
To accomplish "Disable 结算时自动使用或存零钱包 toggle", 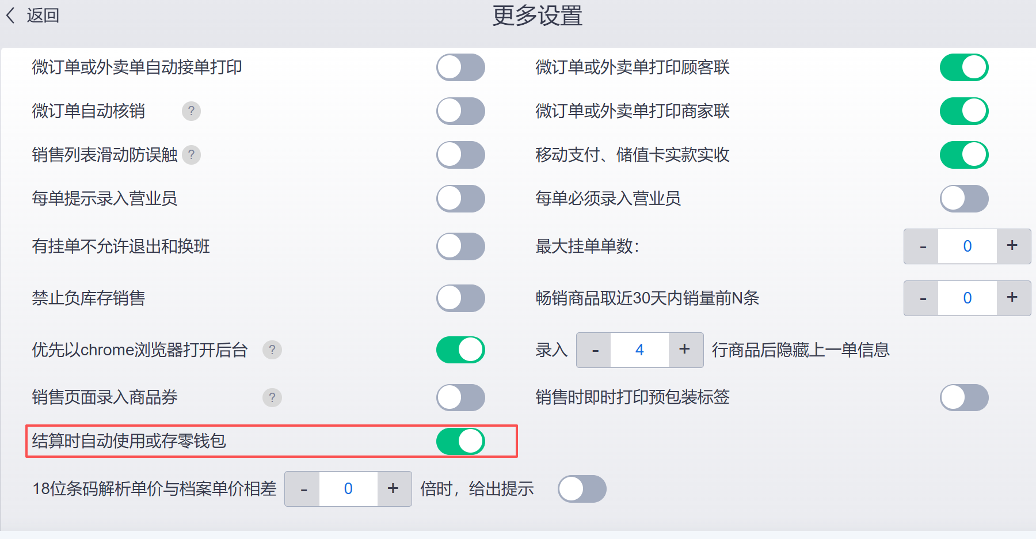I will point(460,442).
